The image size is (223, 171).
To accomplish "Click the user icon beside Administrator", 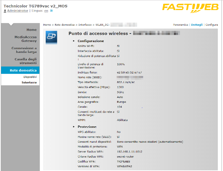I will 5,11.
